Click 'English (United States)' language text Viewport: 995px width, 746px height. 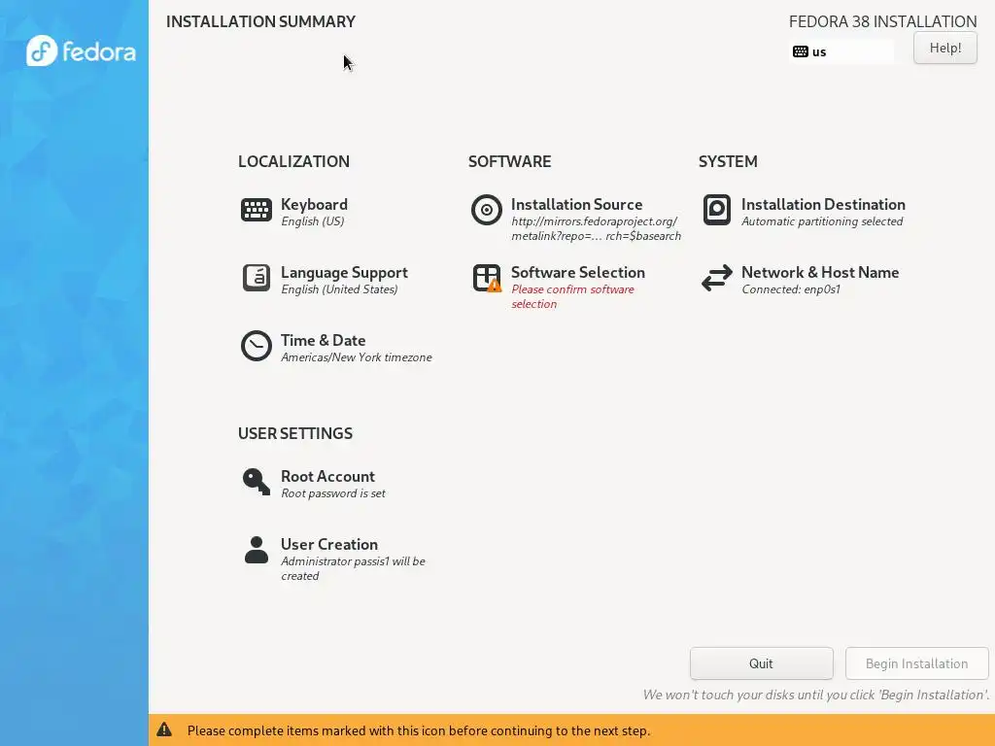tap(339, 289)
